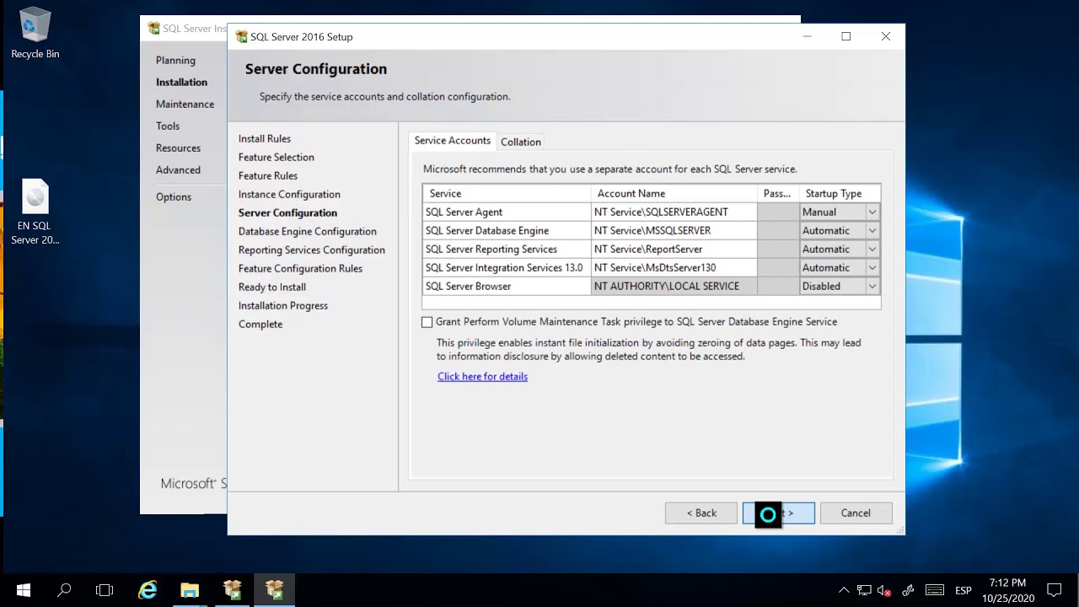Open Maintenance in the Installation Center window

click(185, 105)
